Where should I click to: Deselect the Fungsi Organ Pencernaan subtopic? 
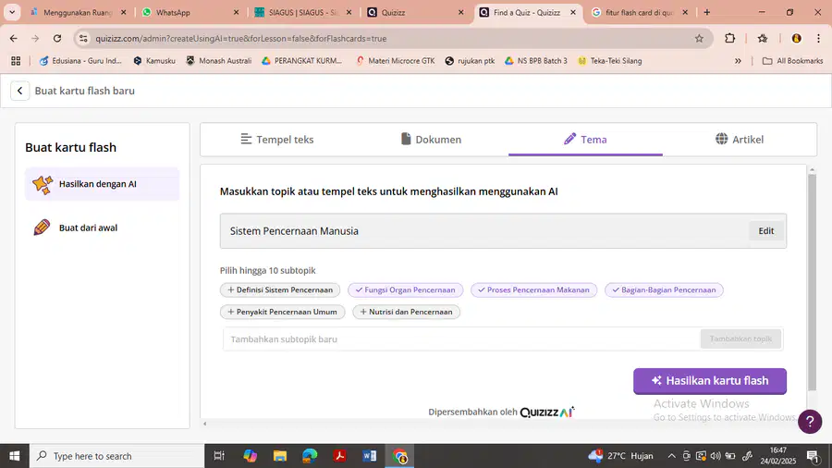click(x=406, y=289)
